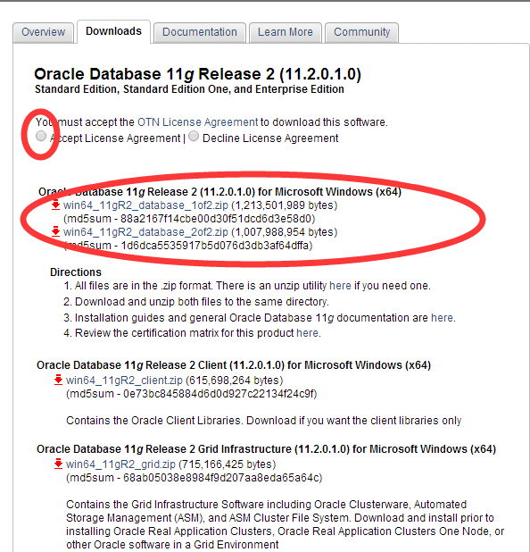Open the Learn More tab

point(286,32)
